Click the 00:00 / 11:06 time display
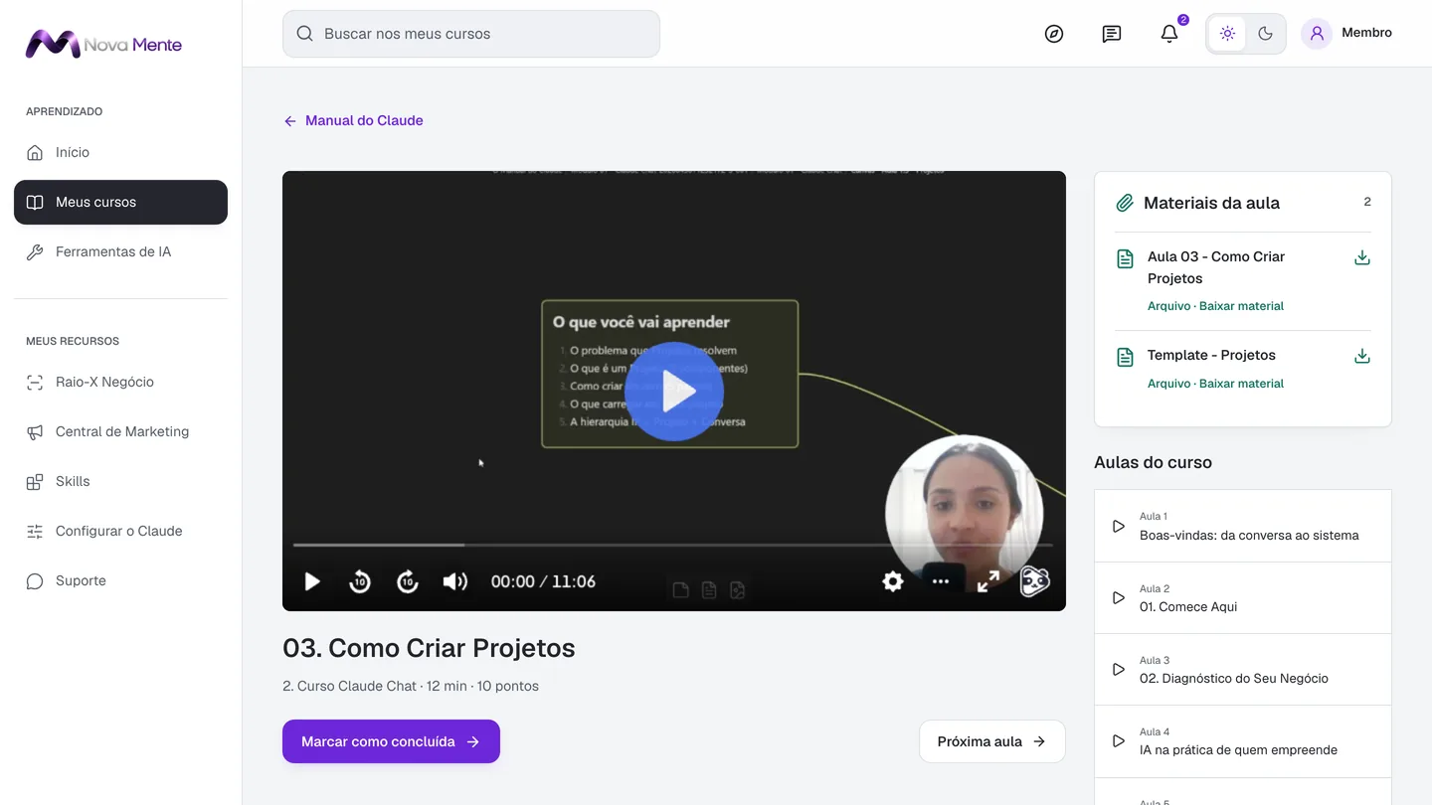 [x=543, y=581]
